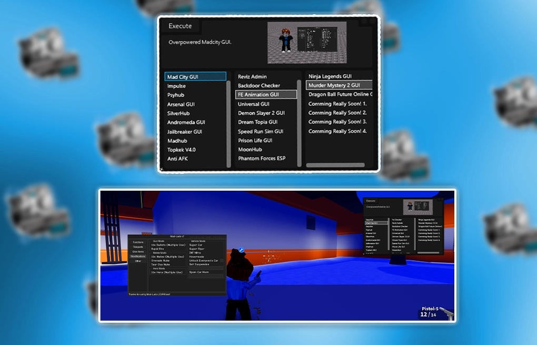The width and height of the screenshot is (537, 345).
Task: Select Dragon Ball Future Online in large executor
Action: pos(340,94)
